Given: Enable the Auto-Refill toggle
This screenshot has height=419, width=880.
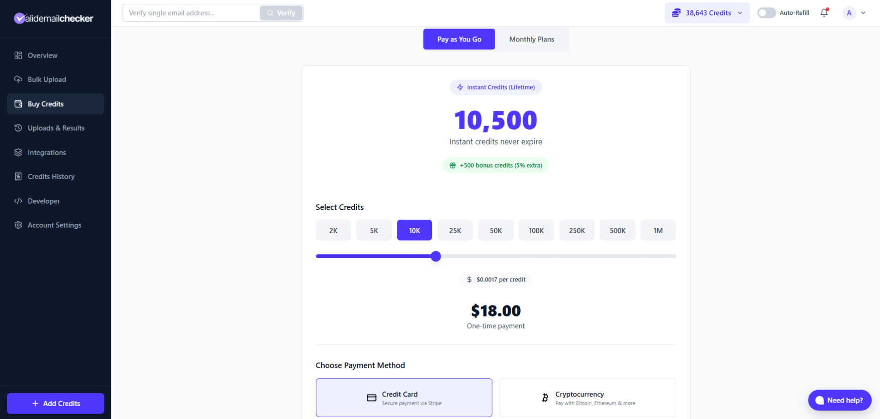Looking at the screenshot, I should coord(766,13).
